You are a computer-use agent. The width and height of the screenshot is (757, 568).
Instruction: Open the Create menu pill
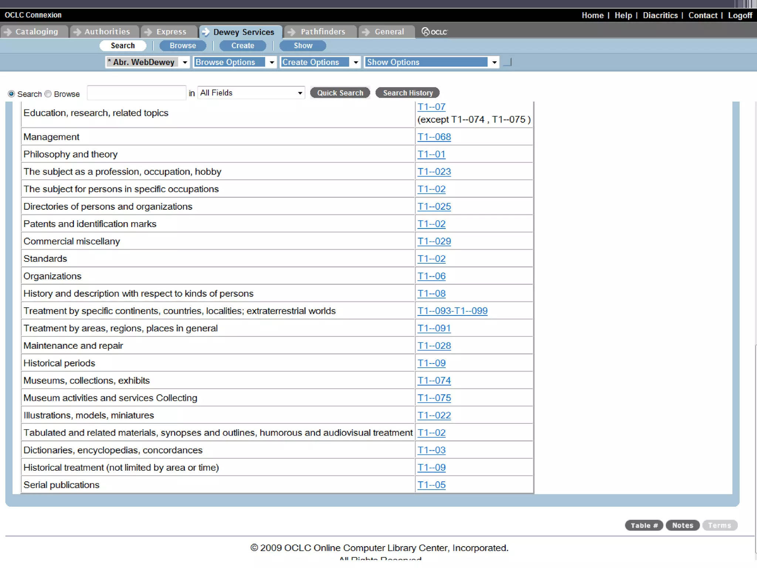[242, 45]
